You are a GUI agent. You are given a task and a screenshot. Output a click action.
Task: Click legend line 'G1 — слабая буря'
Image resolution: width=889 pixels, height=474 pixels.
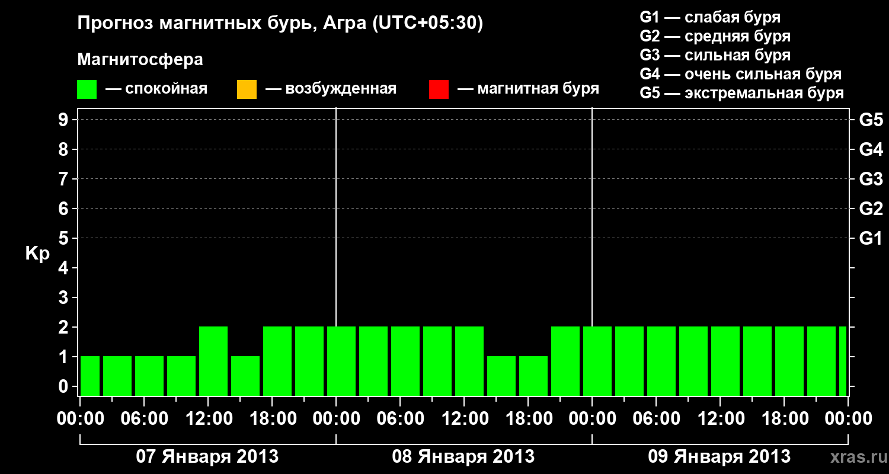710,17
